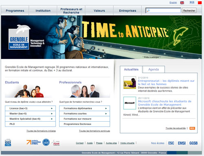Click the orange RSS feed icon
Image resolution: width=204 pixels, height=156 pixels.
click(x=192, y=128)
